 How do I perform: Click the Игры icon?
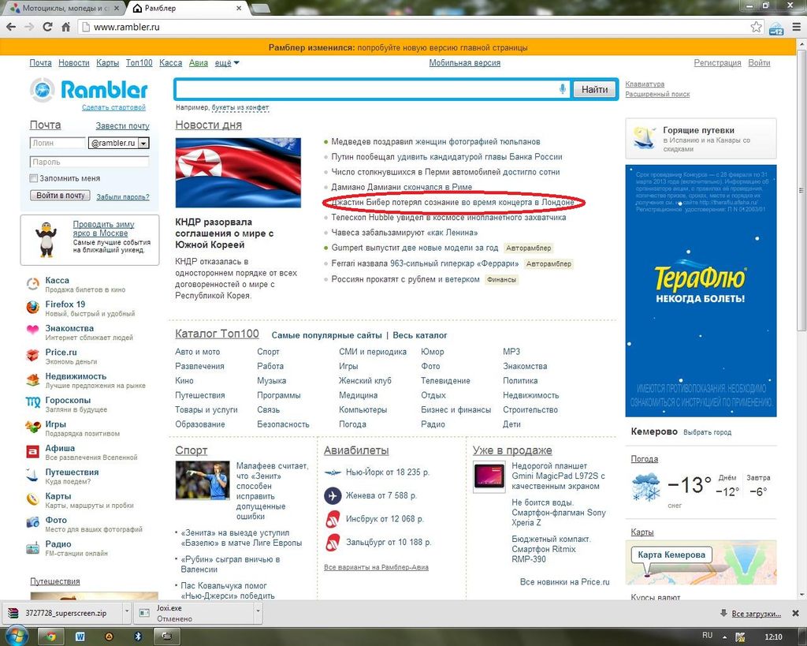tap(32, 427)
